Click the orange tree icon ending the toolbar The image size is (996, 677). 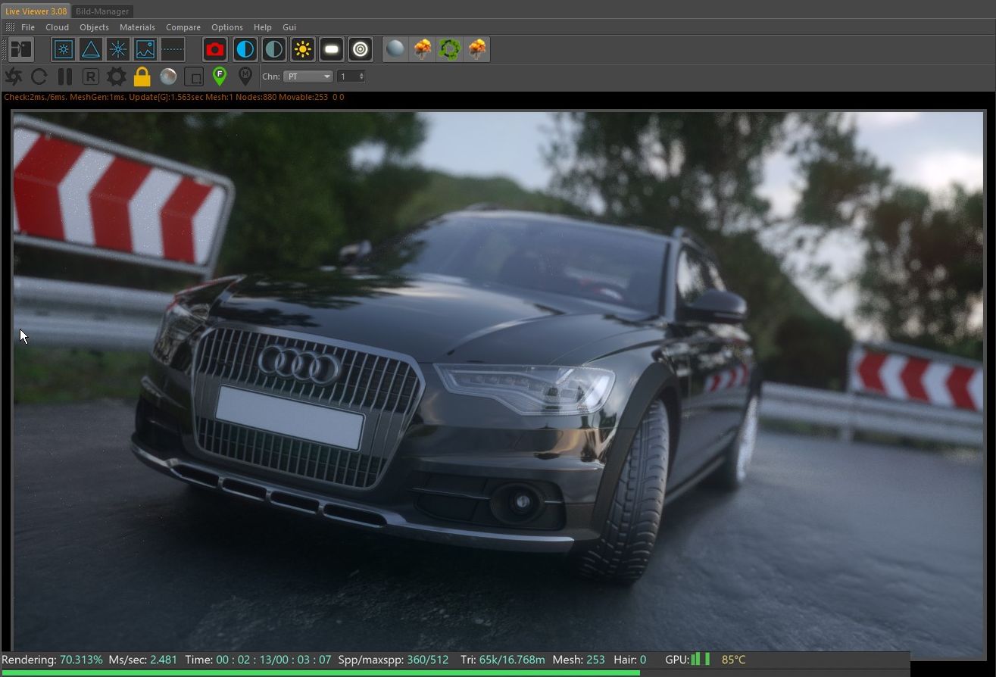(x=477, y=50)
